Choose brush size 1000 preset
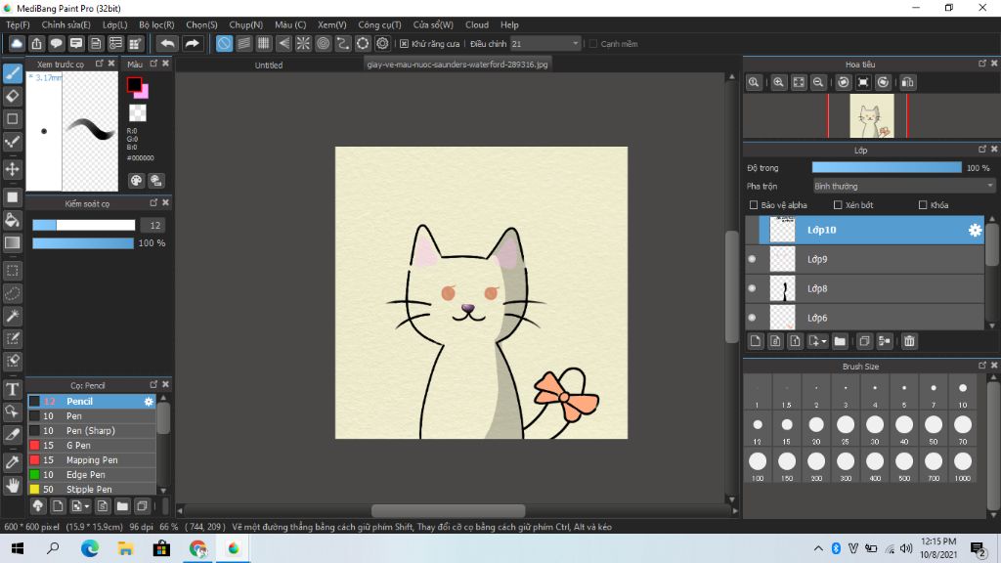Image resolution: width=1001 pixels, height=563 pixels. coord(963,465)
